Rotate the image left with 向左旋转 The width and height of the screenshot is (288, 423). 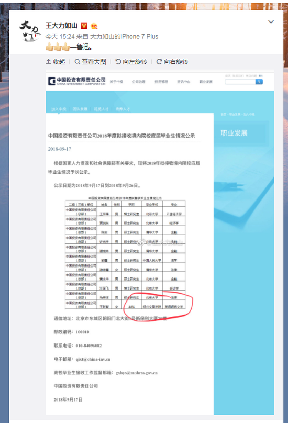tap(131, 62)
